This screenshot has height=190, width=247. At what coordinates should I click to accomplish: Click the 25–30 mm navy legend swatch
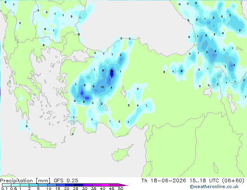click(x=78, y=185)
